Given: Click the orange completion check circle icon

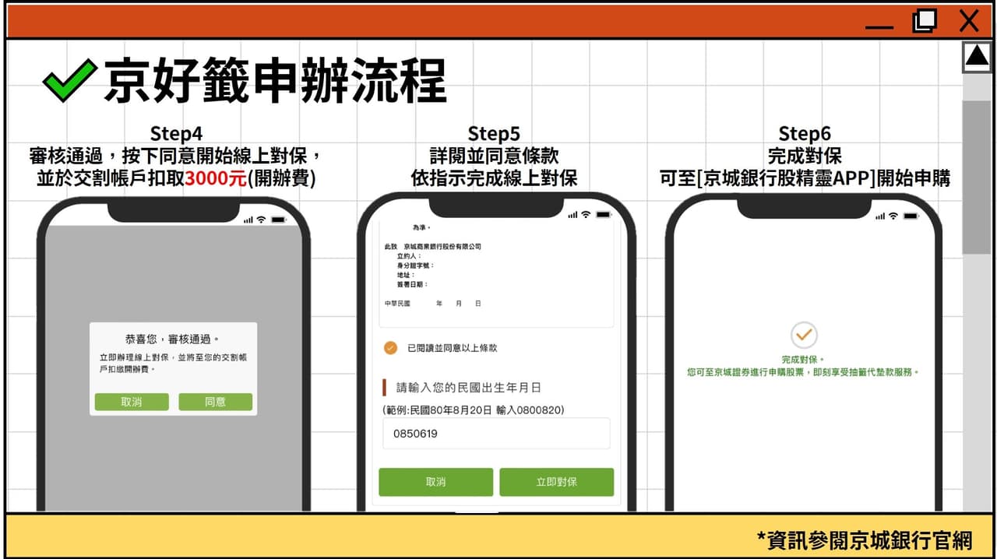Looking at the screenshot, I should tap(804, 336).
